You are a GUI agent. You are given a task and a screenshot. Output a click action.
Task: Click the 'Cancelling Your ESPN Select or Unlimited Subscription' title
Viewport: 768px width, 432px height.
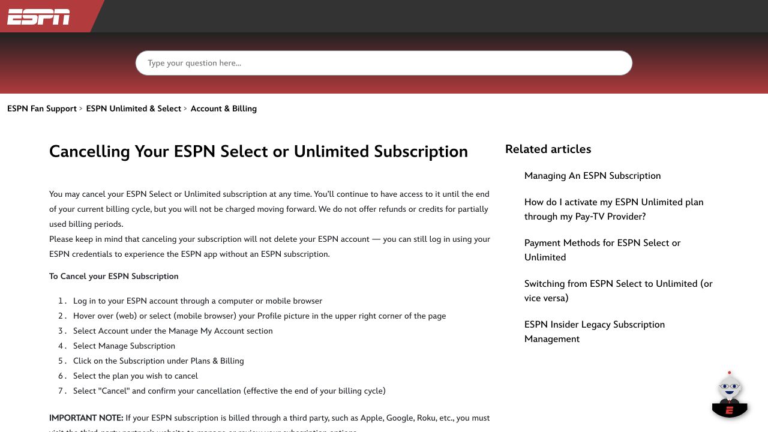(259, 151)
